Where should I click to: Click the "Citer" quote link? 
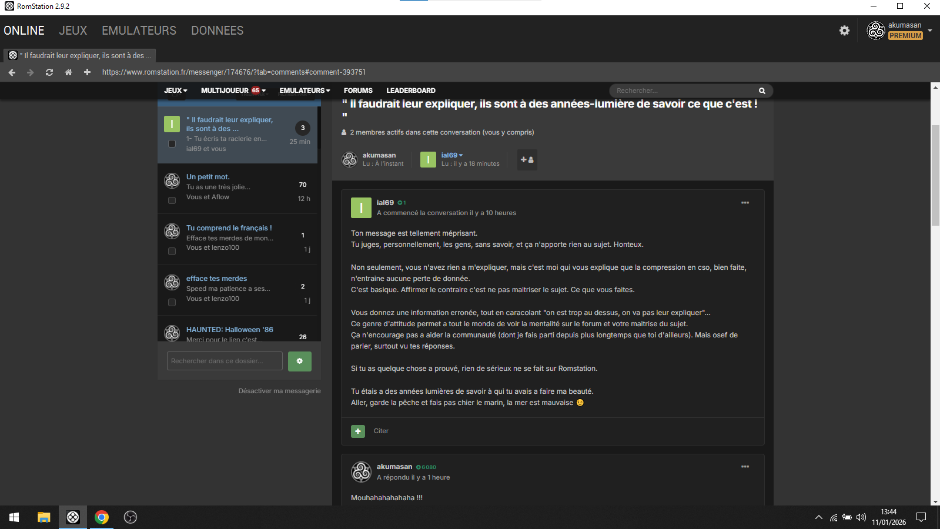tap(381, 431)
